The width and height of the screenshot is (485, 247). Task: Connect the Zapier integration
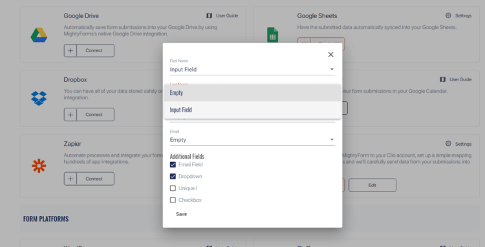pos(89,179)
